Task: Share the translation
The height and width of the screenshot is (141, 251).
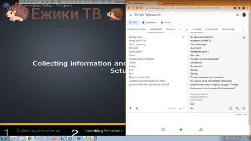Action: (x=244, y=108)
